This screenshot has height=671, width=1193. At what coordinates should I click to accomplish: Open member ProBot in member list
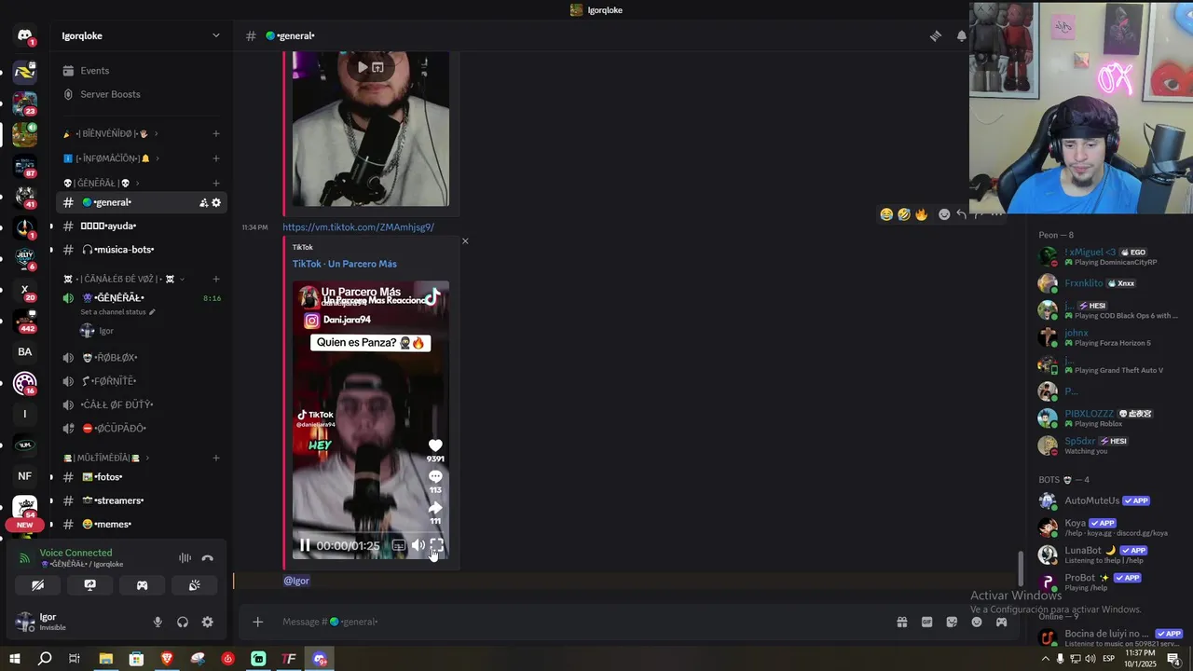point(1107,582)
